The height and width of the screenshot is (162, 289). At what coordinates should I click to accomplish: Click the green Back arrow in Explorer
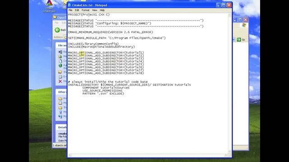(57, 30)
